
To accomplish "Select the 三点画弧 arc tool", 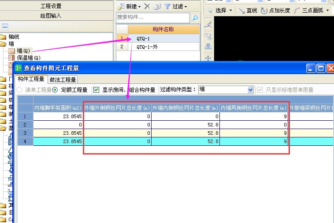I will pos(309,11).
